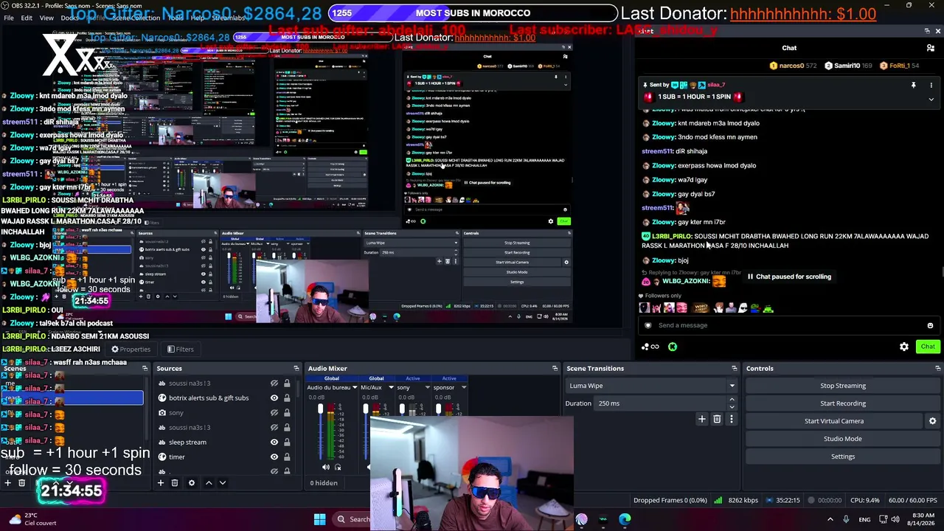Open the Windows Start menu

pos(319,519)
